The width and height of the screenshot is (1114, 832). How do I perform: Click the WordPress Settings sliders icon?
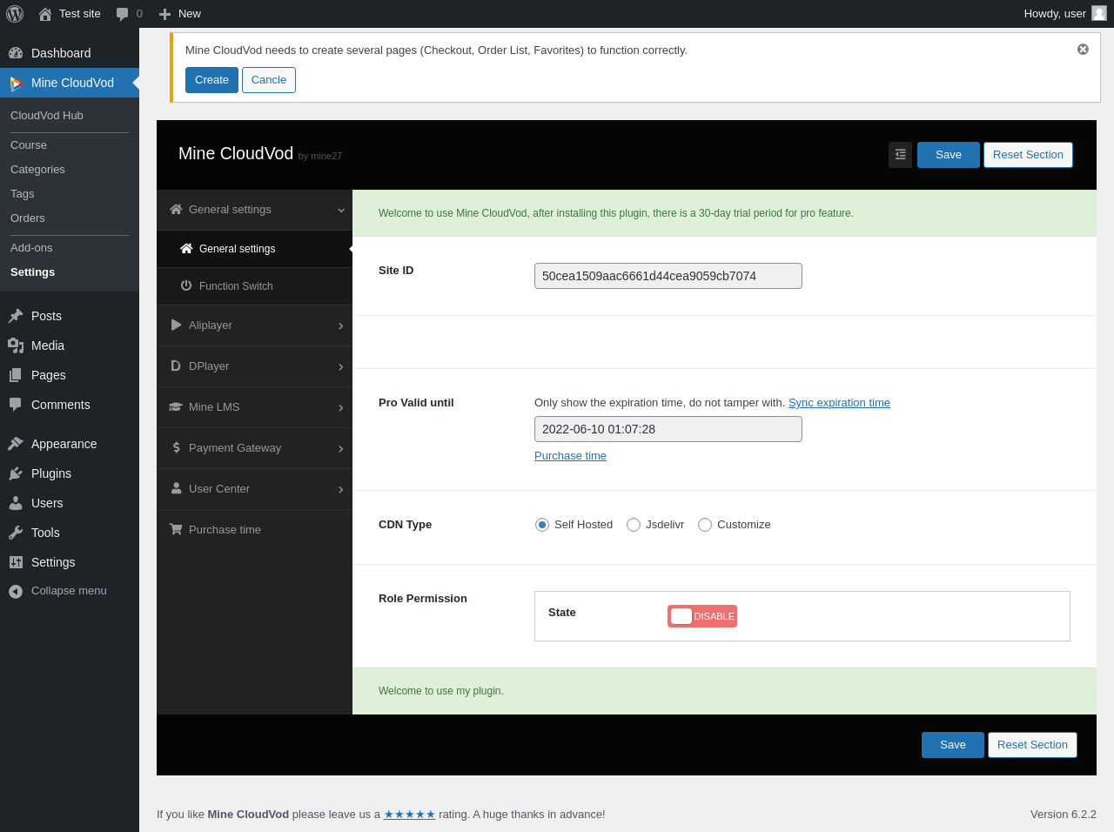(16, 562)
